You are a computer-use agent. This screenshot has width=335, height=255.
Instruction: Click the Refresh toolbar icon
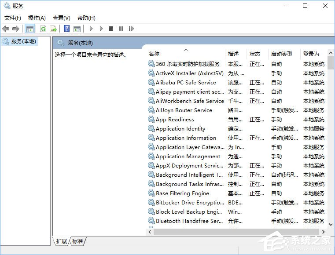click(44, 29)
